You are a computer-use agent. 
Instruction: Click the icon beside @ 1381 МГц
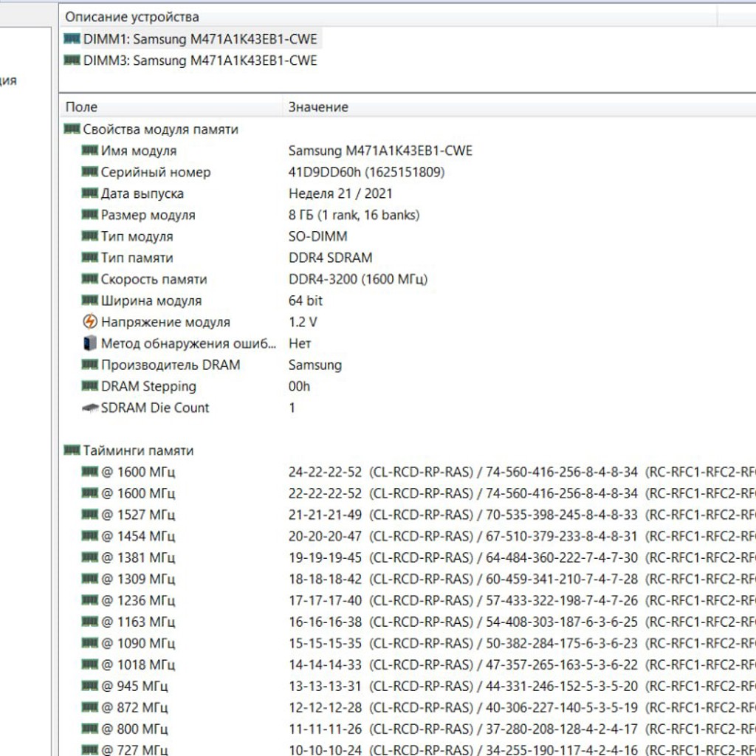[x=89, y=557]
